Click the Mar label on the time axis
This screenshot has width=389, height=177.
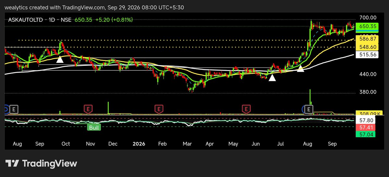coord(187,144)
